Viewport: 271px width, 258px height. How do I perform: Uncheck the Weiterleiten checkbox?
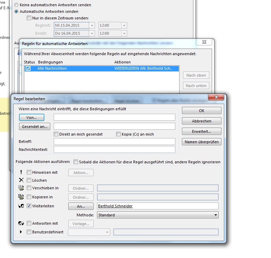click(x=29, y=206)
